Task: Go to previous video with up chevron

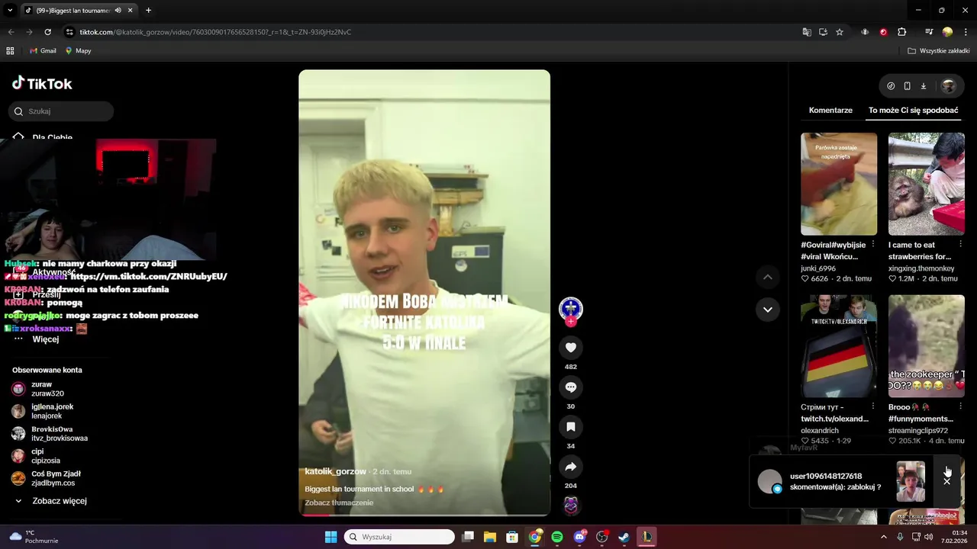Action: point(767,277)
